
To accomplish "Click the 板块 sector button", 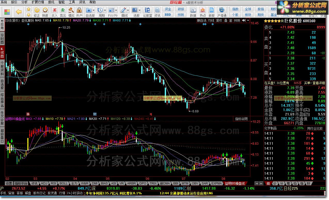I will [x=248, y=15].
